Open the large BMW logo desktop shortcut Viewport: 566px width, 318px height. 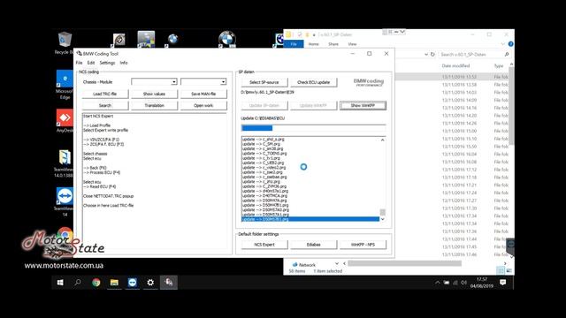click(x=227, y=39)
